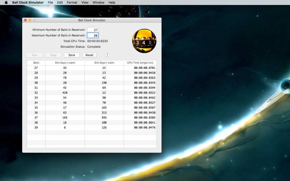This screenshot has height=181, width=290.
Task: Click the Apple logo menu
Action: (6, 3)
